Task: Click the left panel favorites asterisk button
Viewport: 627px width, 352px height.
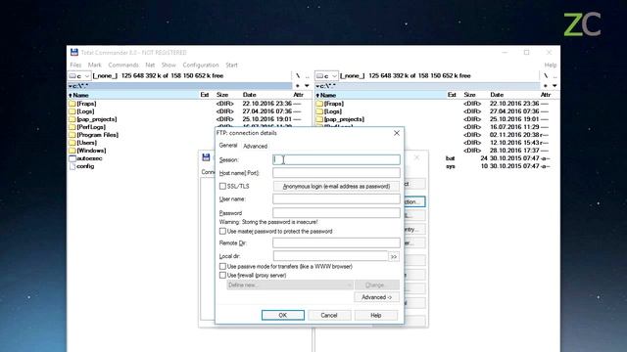Action: (298, 86)
